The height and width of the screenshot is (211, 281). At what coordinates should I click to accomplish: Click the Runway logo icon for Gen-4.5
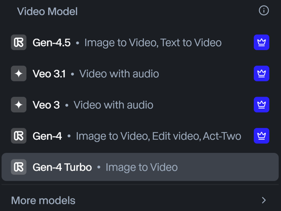pyautogui.click(x=19, y=43)
